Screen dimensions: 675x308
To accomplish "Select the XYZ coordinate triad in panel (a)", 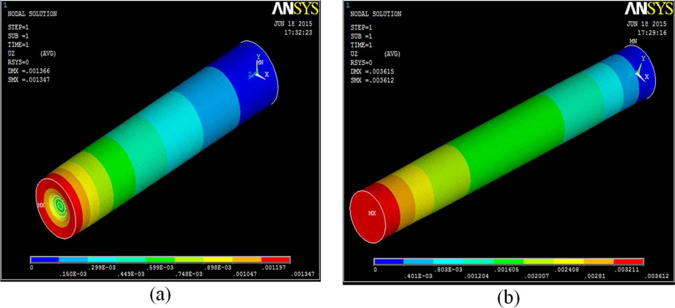I will click(258, 68).
